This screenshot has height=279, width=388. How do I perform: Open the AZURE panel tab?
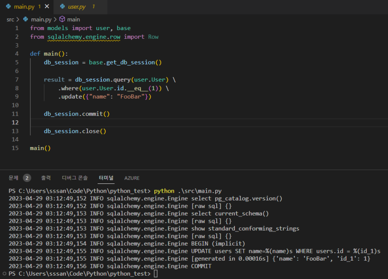(x=131, y=178)
